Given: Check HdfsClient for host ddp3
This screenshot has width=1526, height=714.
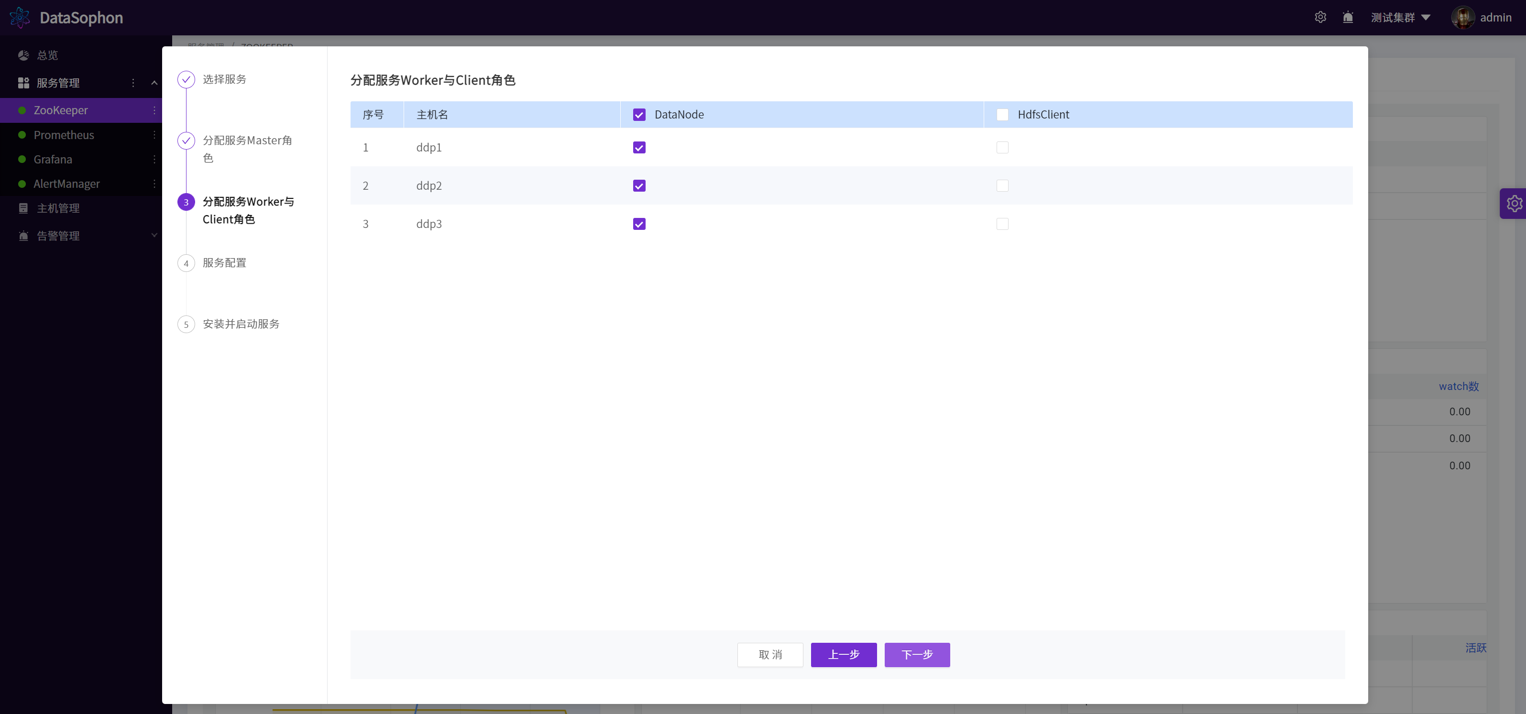Looking at the screenshot, I should (1002, 224).
